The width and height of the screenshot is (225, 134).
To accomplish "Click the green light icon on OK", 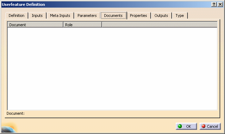I will (x=180, y=126).
